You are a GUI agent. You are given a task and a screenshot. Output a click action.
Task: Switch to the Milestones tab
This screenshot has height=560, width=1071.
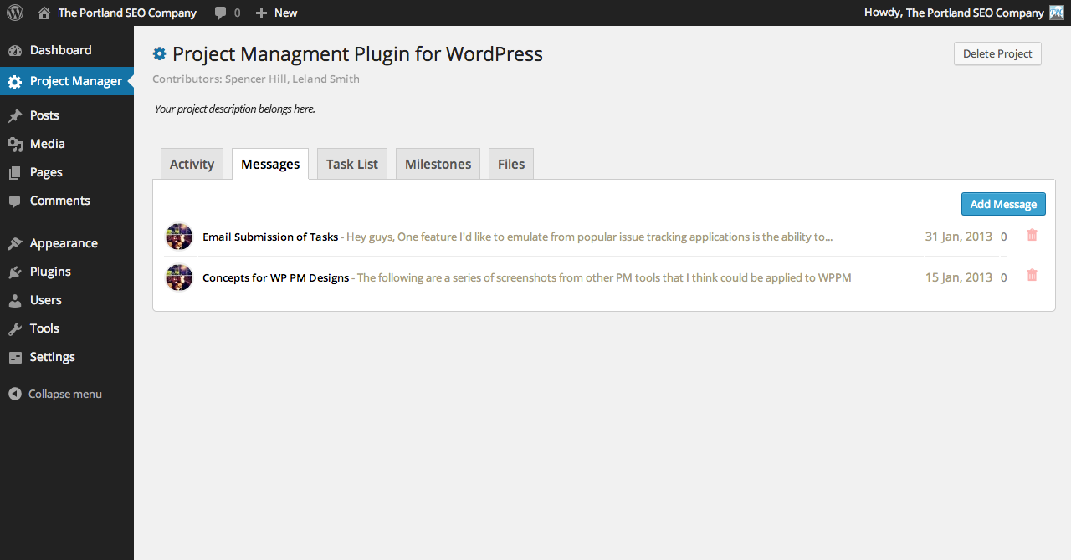coord(438,164)
